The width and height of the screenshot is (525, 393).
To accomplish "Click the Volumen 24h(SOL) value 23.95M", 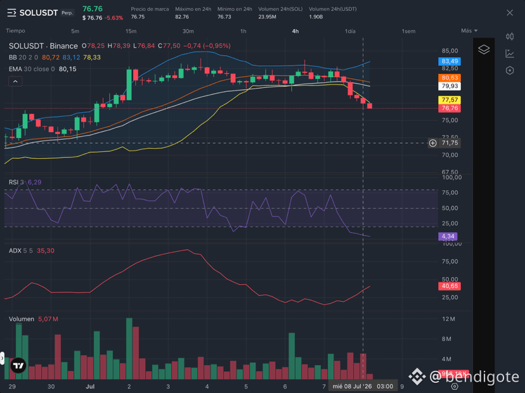I will pyautogui.click(x=267, y=16).
